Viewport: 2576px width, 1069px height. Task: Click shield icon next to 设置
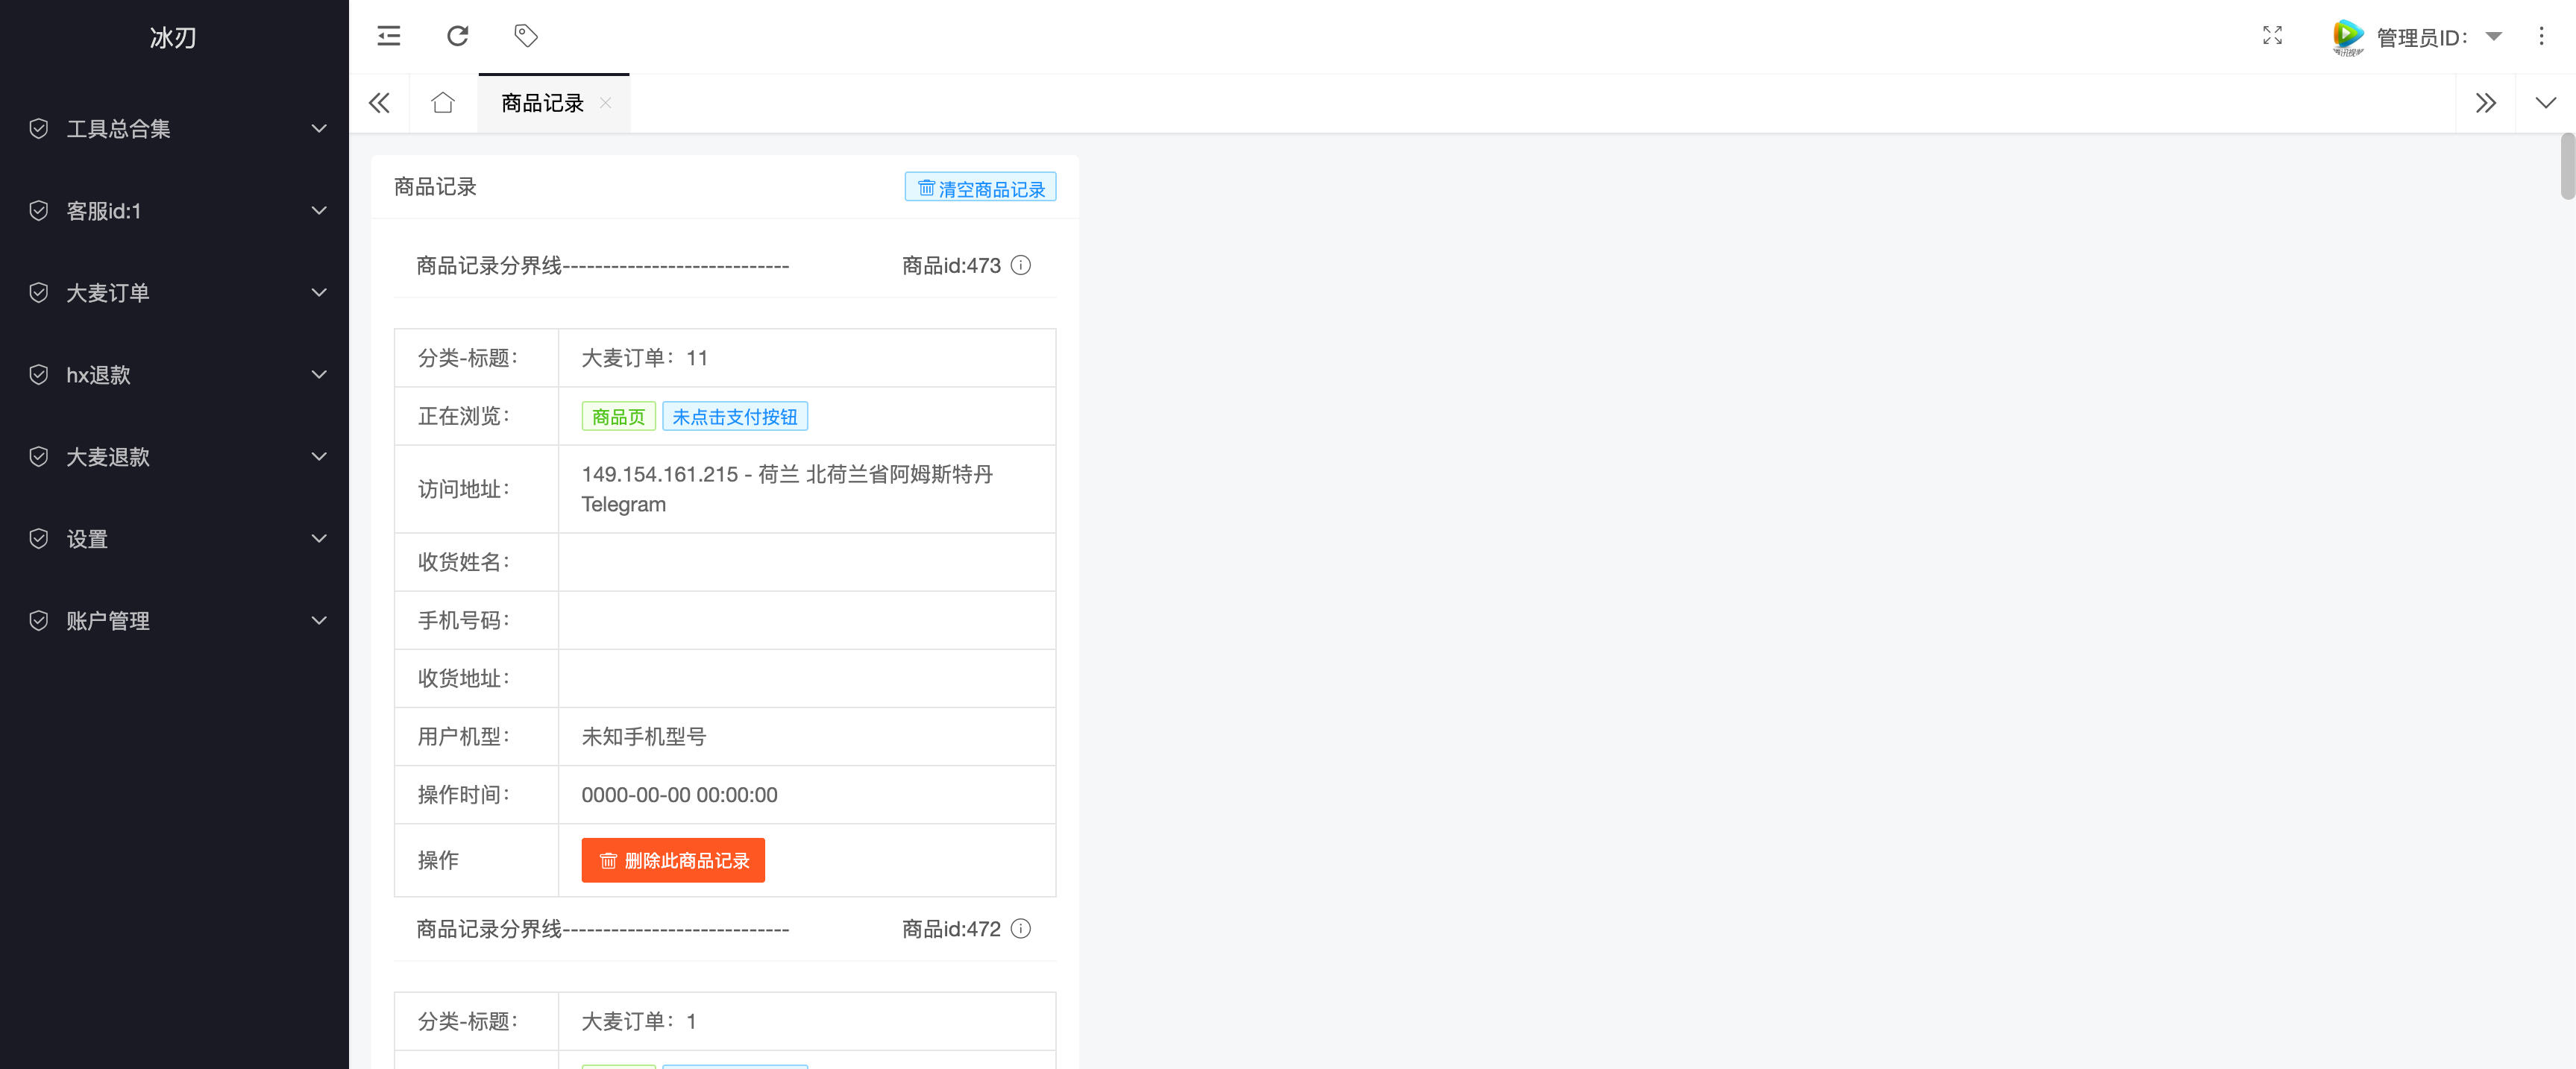point(39,539)
